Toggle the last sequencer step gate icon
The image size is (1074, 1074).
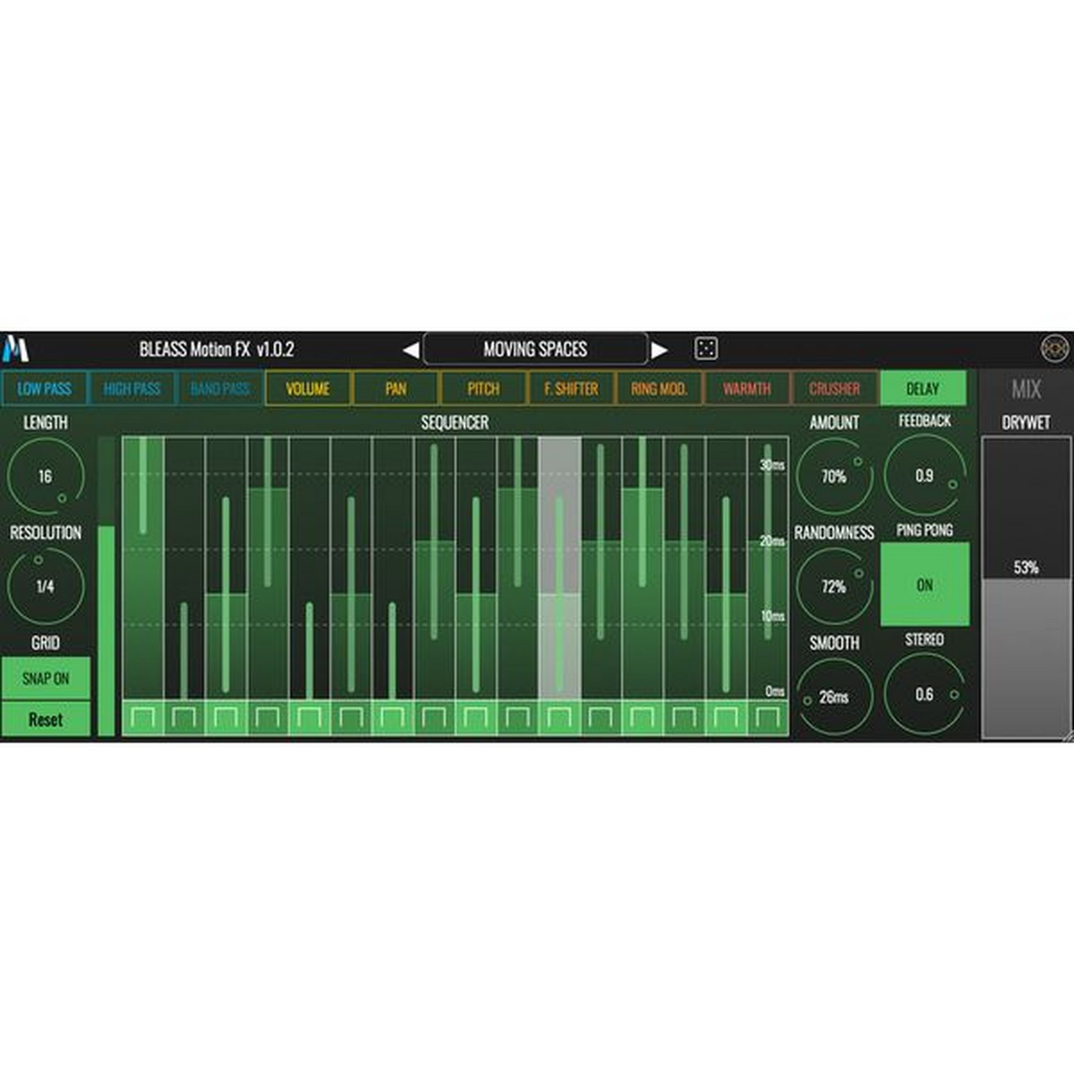[768, 718]
